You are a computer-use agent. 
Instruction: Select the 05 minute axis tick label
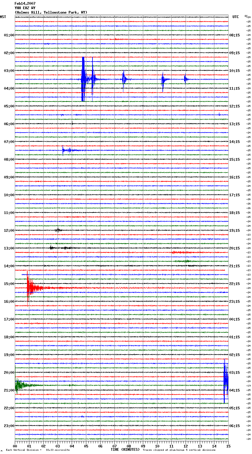tap(86, 446)
